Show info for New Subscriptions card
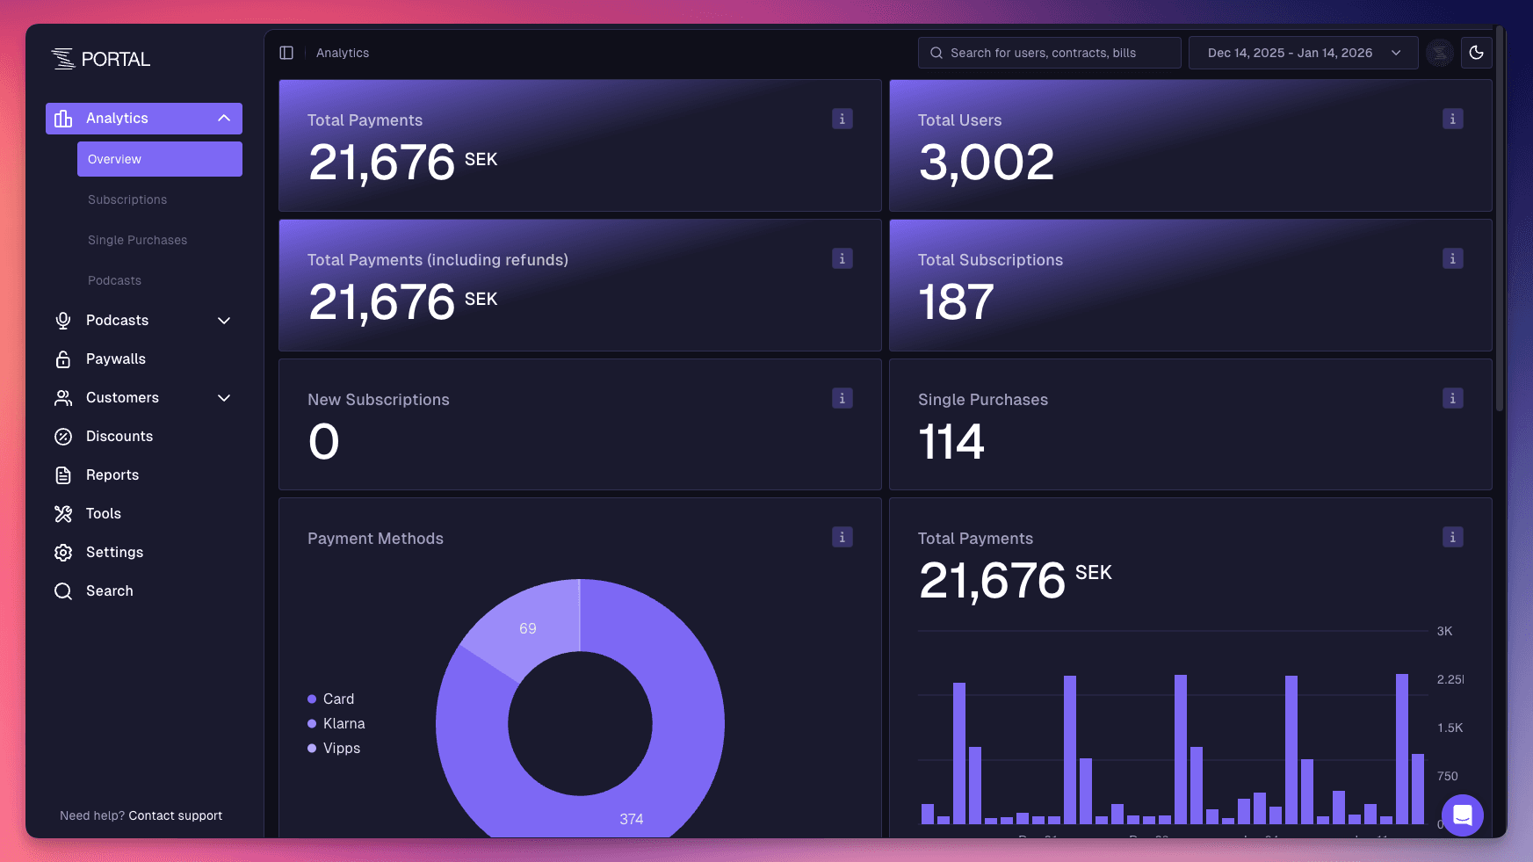This screenshot has width=1533, height=862. click(842, 398)
